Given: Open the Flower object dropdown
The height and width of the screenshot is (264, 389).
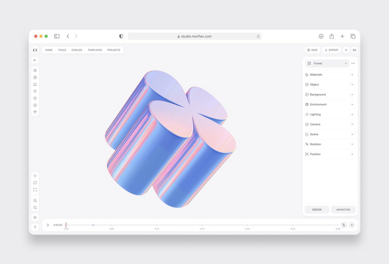Looking at the screenshot, I should tap(328, 63).
